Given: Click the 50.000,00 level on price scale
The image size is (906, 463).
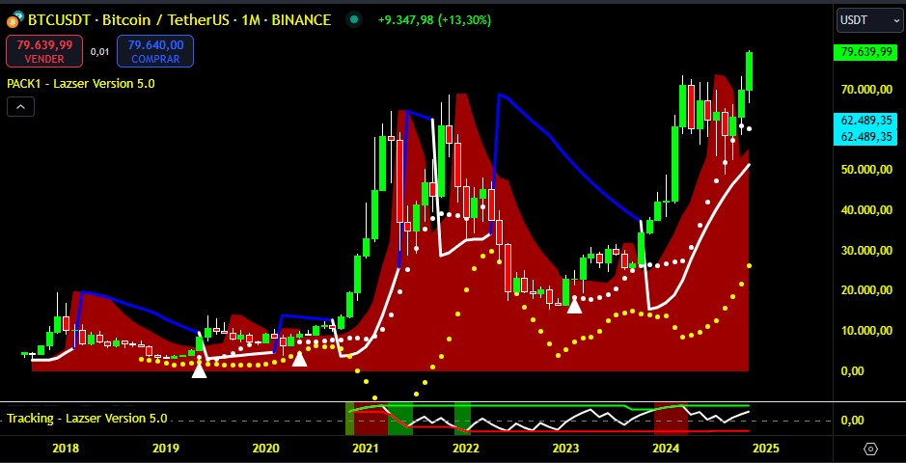Looking at the screenshot, I should (x=865, y=169).
